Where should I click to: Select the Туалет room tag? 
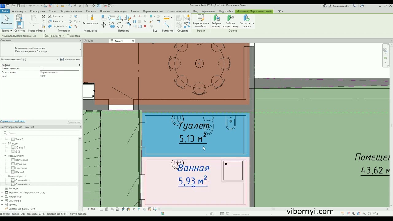point(193,132)
